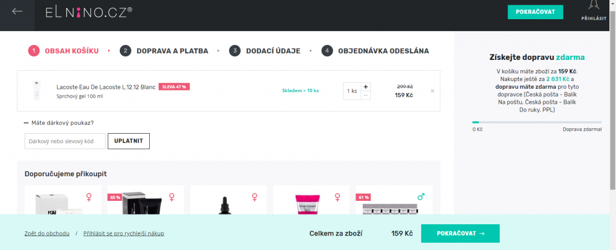The image size is (616, 250).
Task: Open the first recommended product with white box
Action: tap(63, 200)
